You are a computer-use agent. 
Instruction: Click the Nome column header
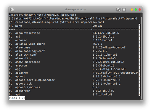(18, 26)
